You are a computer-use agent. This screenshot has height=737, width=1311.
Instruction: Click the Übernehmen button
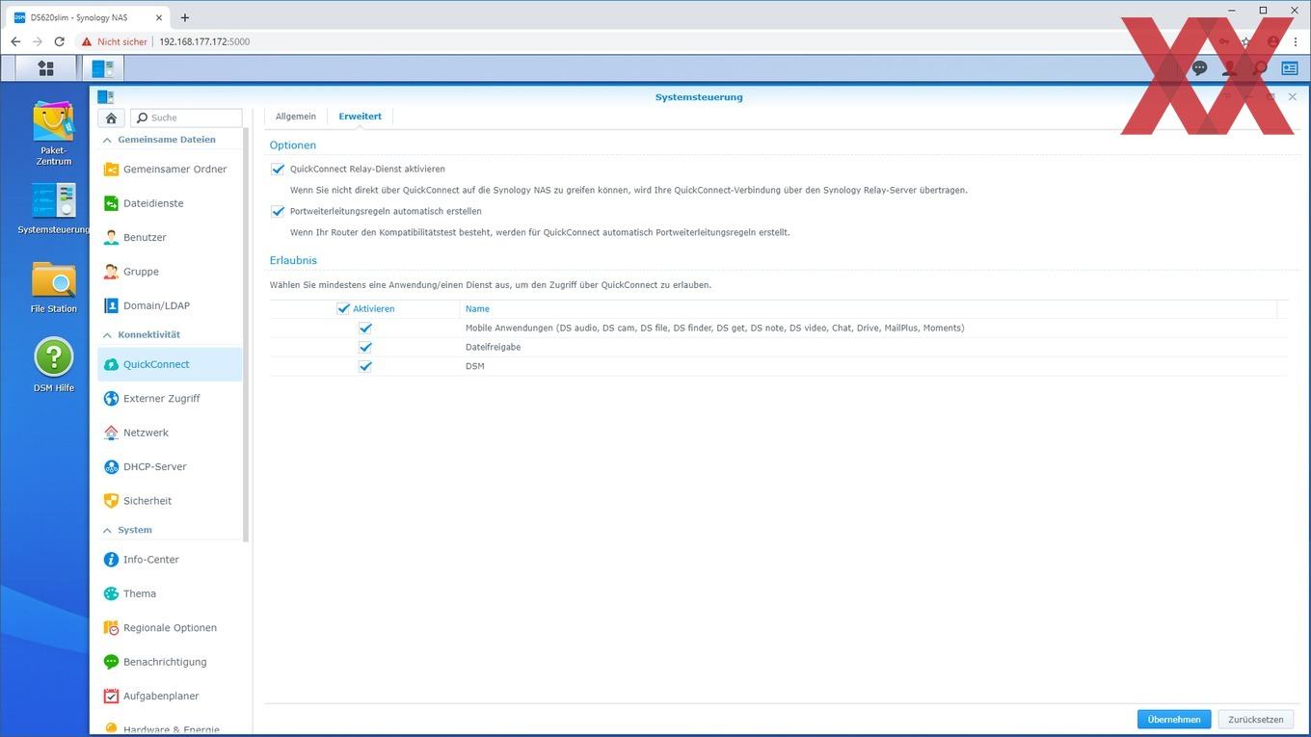click(1174, 720)
